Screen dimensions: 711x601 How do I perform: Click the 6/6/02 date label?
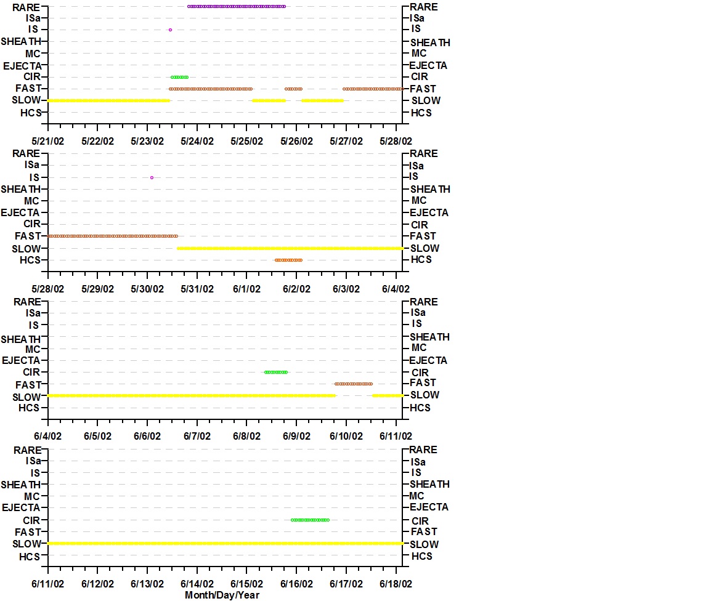(147, 436)
